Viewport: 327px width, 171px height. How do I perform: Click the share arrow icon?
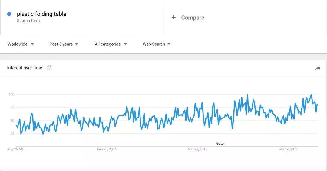point(318,68)
